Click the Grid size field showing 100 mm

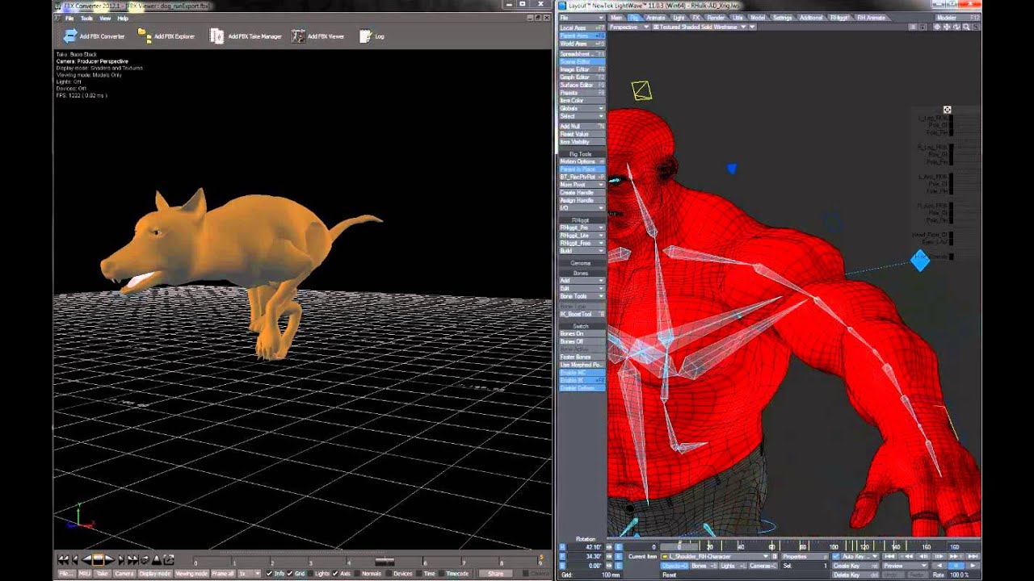click(x=591, y=575)
